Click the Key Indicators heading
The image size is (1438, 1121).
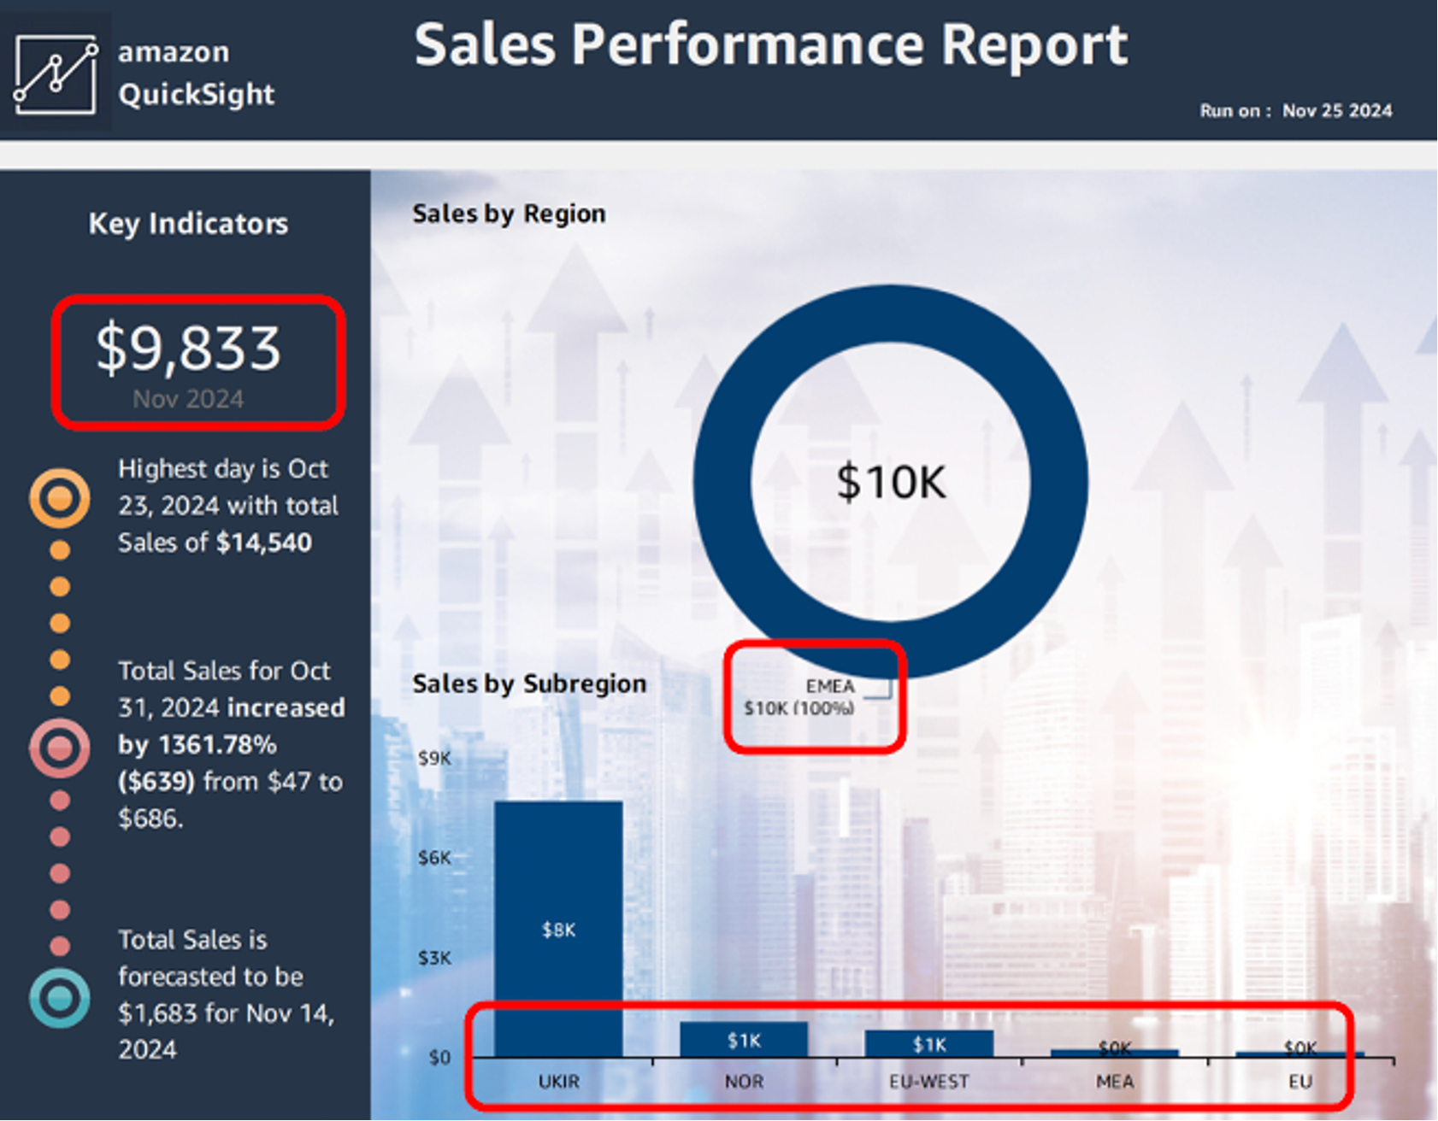click(x=188, y=224)
